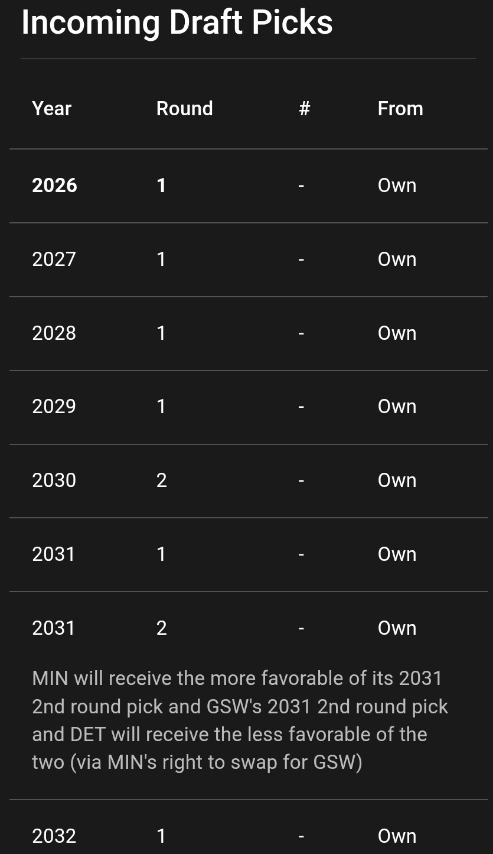The width and height of the screenshot is (493, 854).
Task: Select the 2030 year cell
Action: pyautogui.click(x=54, y=480)
